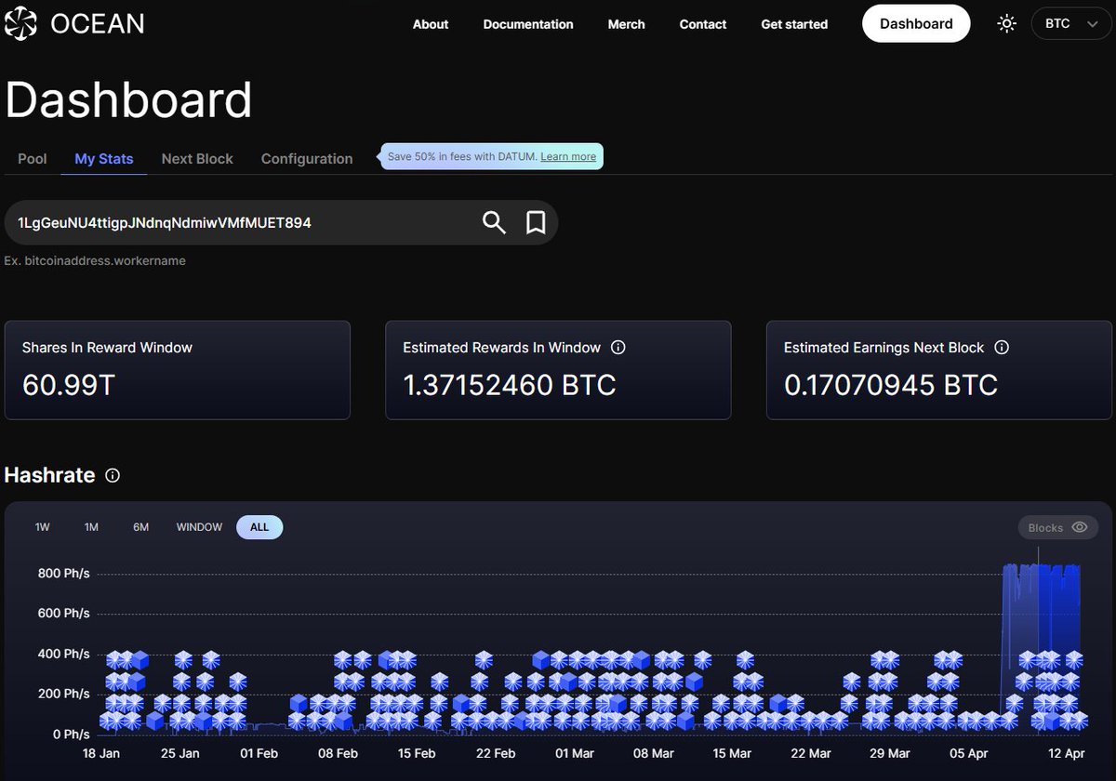
Task: Open the About menu item
Action: pyautogui.click(x=431, y=24)
